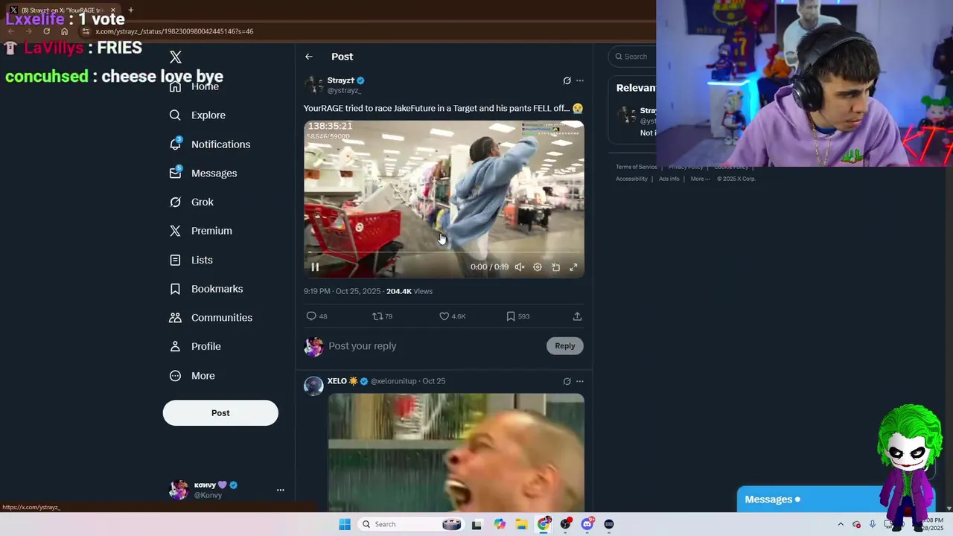Click the address bar URL
The image size is (953, 536).
[174, 31]
